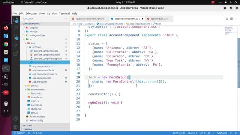The width and height of the screenshot is (240, 135).
Task: Open app.component.html file
Action: click(x=43, y=70)
